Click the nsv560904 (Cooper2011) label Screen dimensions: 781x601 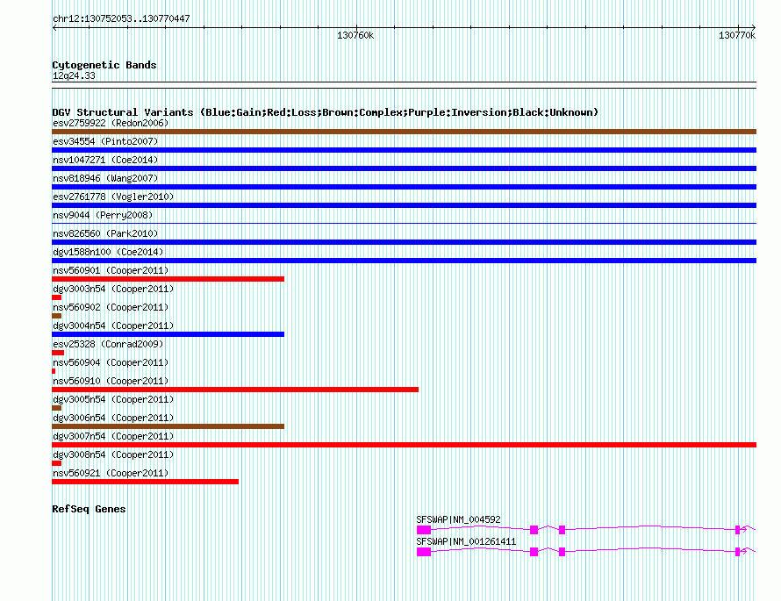click(x=111, y=362)
